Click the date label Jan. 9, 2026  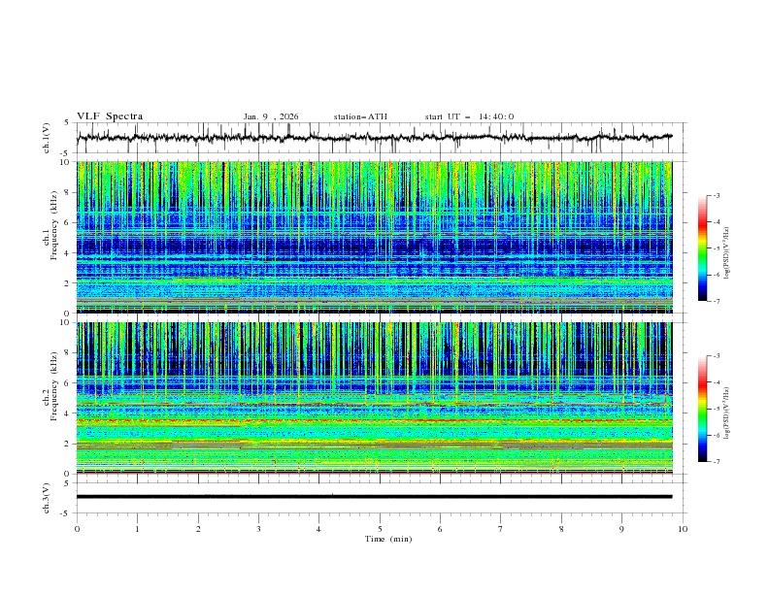pos(271,116)
